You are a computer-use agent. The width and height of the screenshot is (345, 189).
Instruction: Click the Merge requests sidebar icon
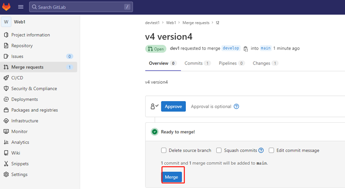6,67
